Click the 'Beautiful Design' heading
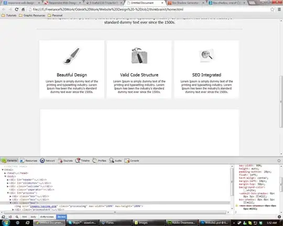The image size is (283, 226). [x=72, y=75]
